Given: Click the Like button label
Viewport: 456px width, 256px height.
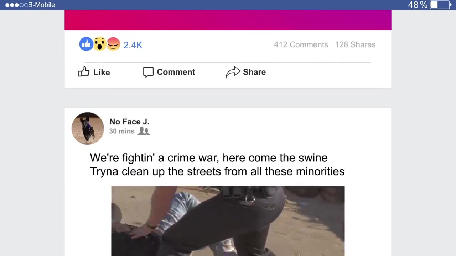Looking at the screenshot, I should (102, 72).
